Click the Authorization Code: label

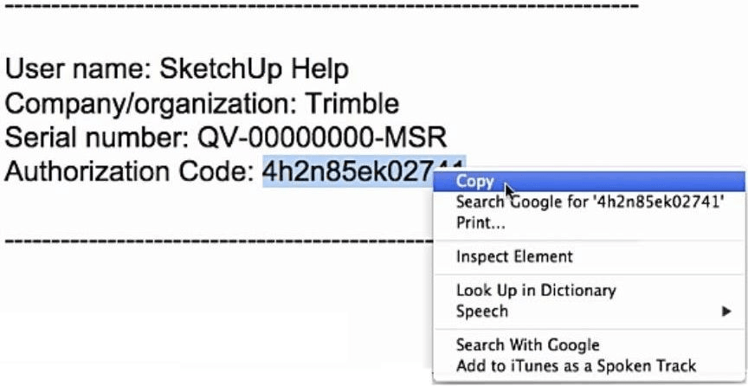(x=130, y=170)
